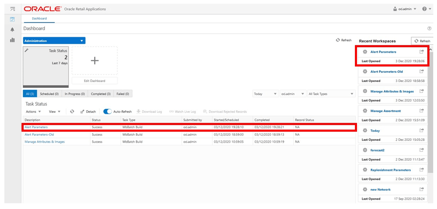This screenshot has width=437, height=209.
Task: Open new Network workspace arrow icon
Action: click(421, 189)
